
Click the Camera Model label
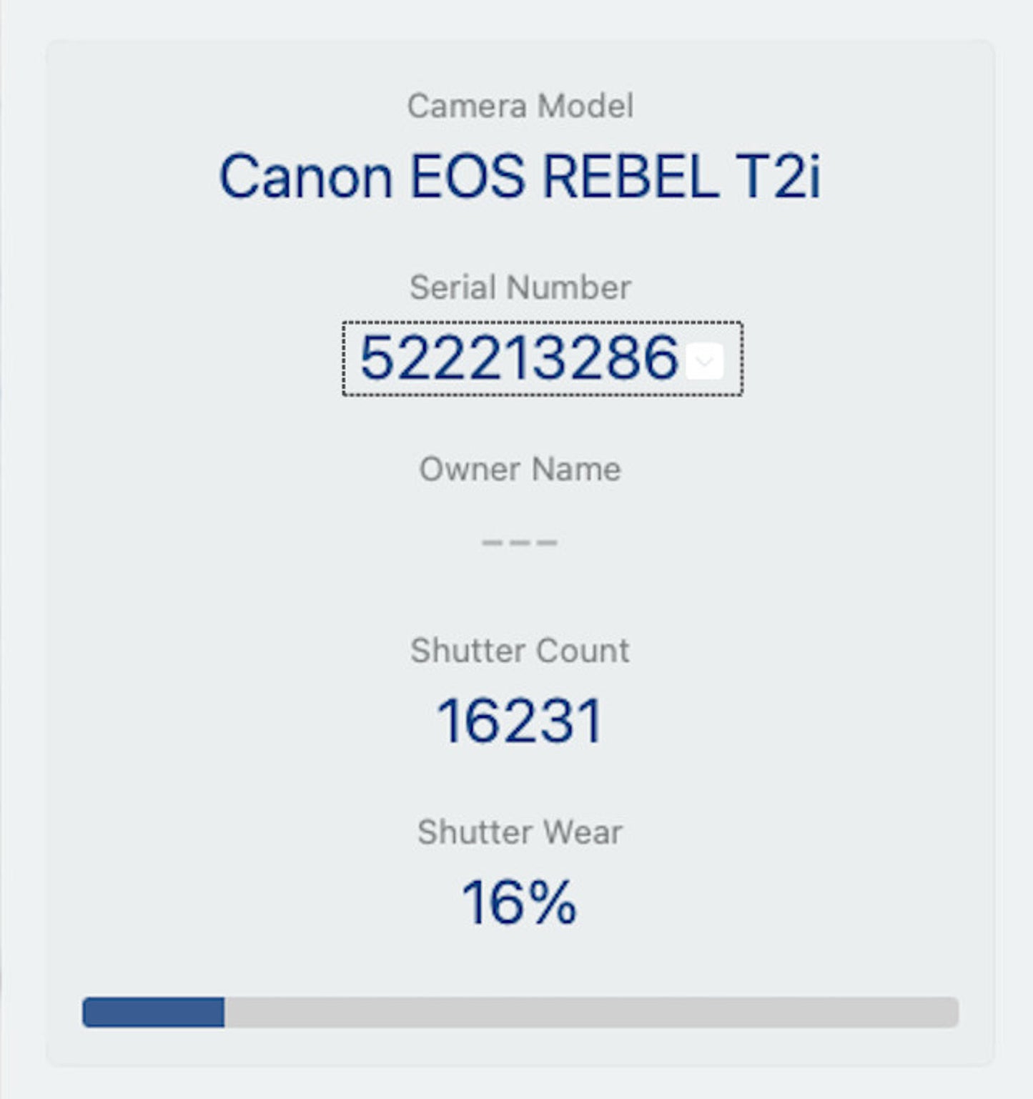tap(520, 106)
